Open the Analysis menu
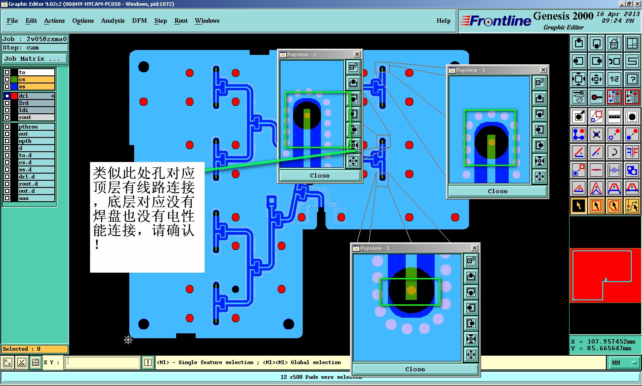642x386 pixels. pos(113,21)
